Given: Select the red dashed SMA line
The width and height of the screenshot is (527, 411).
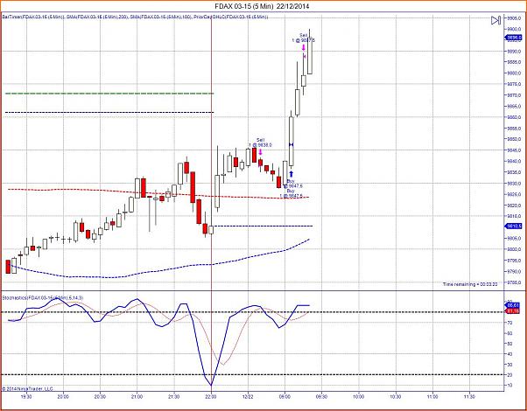Looking at the screenshot, I should click(158, 193).
